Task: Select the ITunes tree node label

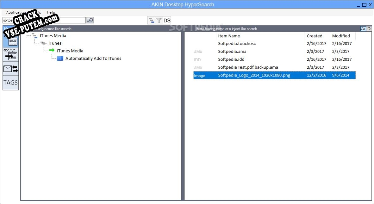Action: pyautogui.click(x=55, y=43)
